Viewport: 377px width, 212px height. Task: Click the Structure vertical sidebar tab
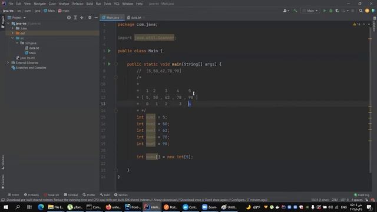[x=3, y=163]
